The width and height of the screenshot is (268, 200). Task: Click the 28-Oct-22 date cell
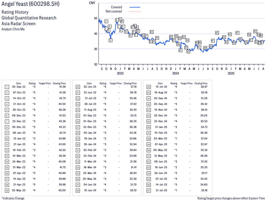coord(19,110)
